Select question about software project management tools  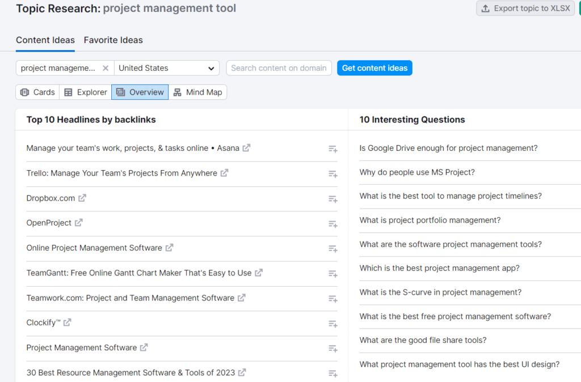pos(451,244)
